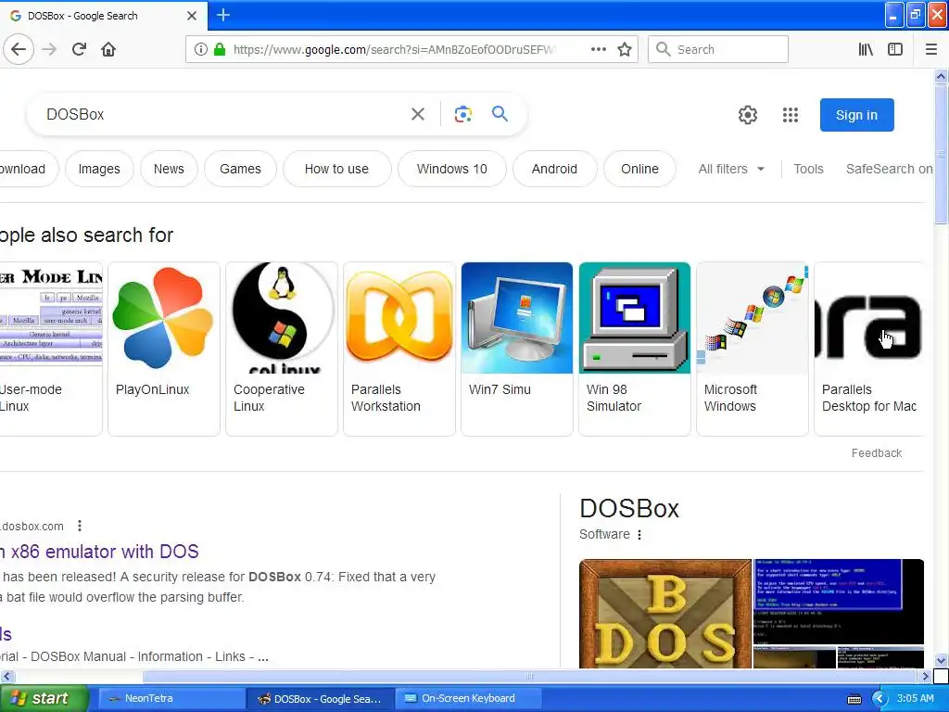Viewport: 949px width, 712px height.
Task: Click the Sign in button
Action: [x=856, y=115]
